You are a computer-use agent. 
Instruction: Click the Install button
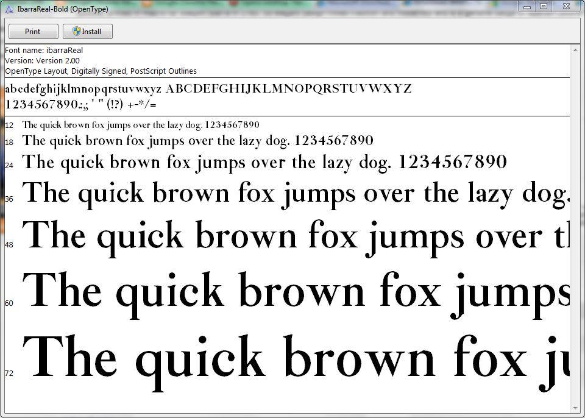point(88,31)
